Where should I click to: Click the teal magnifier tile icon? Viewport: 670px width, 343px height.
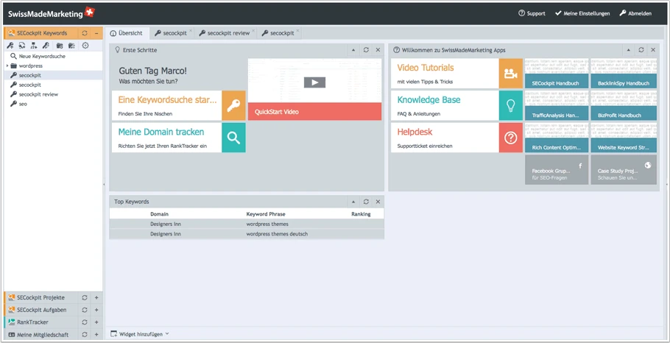click(x=233, y=138)
